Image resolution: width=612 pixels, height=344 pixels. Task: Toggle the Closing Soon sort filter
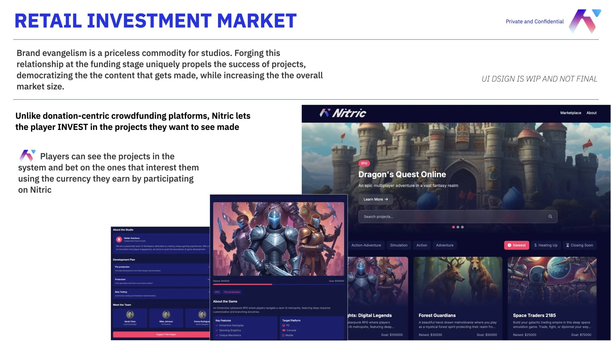pyautogui.click(x=579, y=245)
